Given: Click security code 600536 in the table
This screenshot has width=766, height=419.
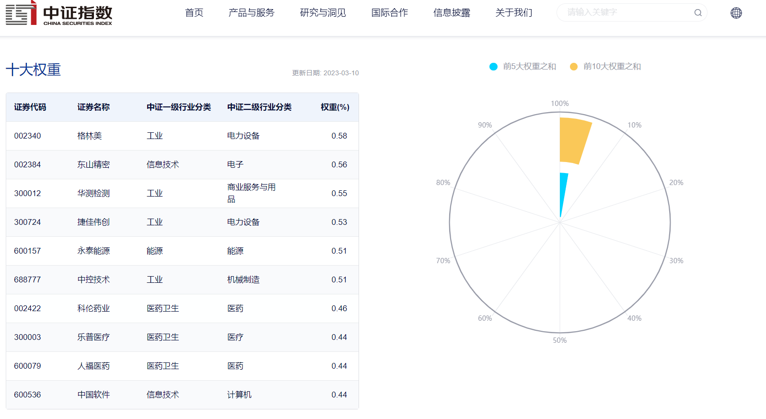Looking at the screenshot, I should 27,395.
